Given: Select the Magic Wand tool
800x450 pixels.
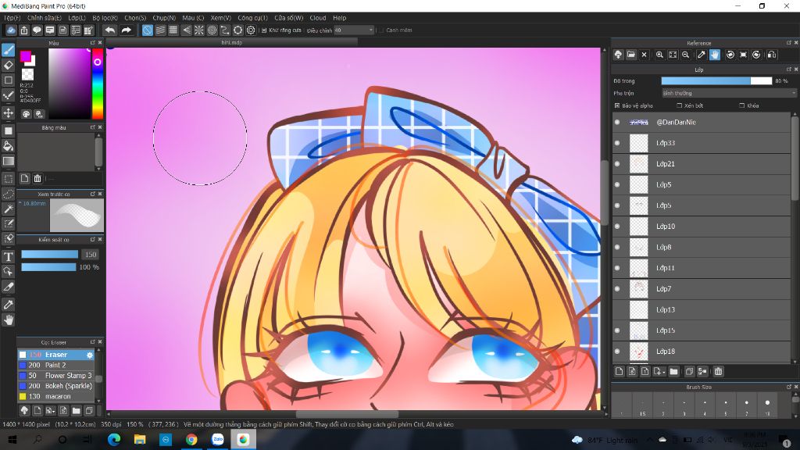Looking at the screenshot, I should [8, 209].
